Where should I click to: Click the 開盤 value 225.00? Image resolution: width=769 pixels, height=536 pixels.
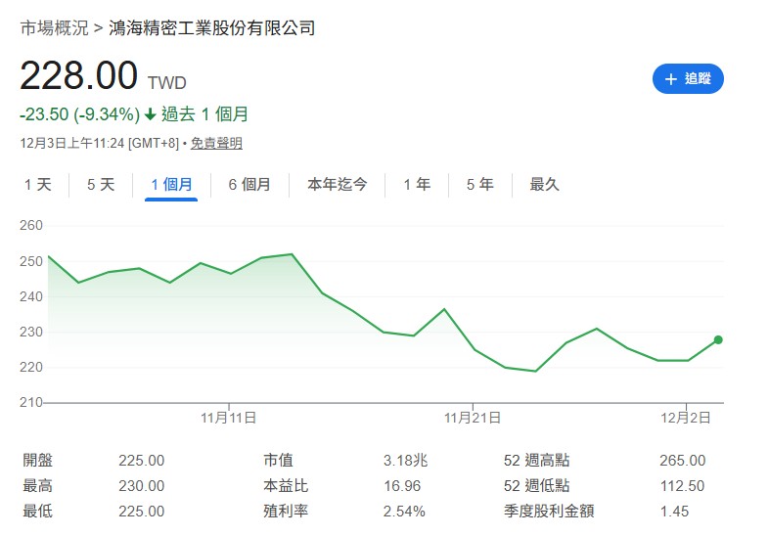[141, 461]
